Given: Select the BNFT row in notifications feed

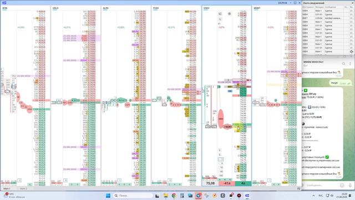Looking at the screenshot, I should [327, 18].
